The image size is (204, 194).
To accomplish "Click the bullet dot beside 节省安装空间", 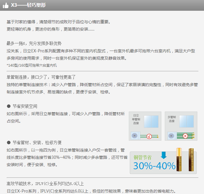I will (9, 106).
